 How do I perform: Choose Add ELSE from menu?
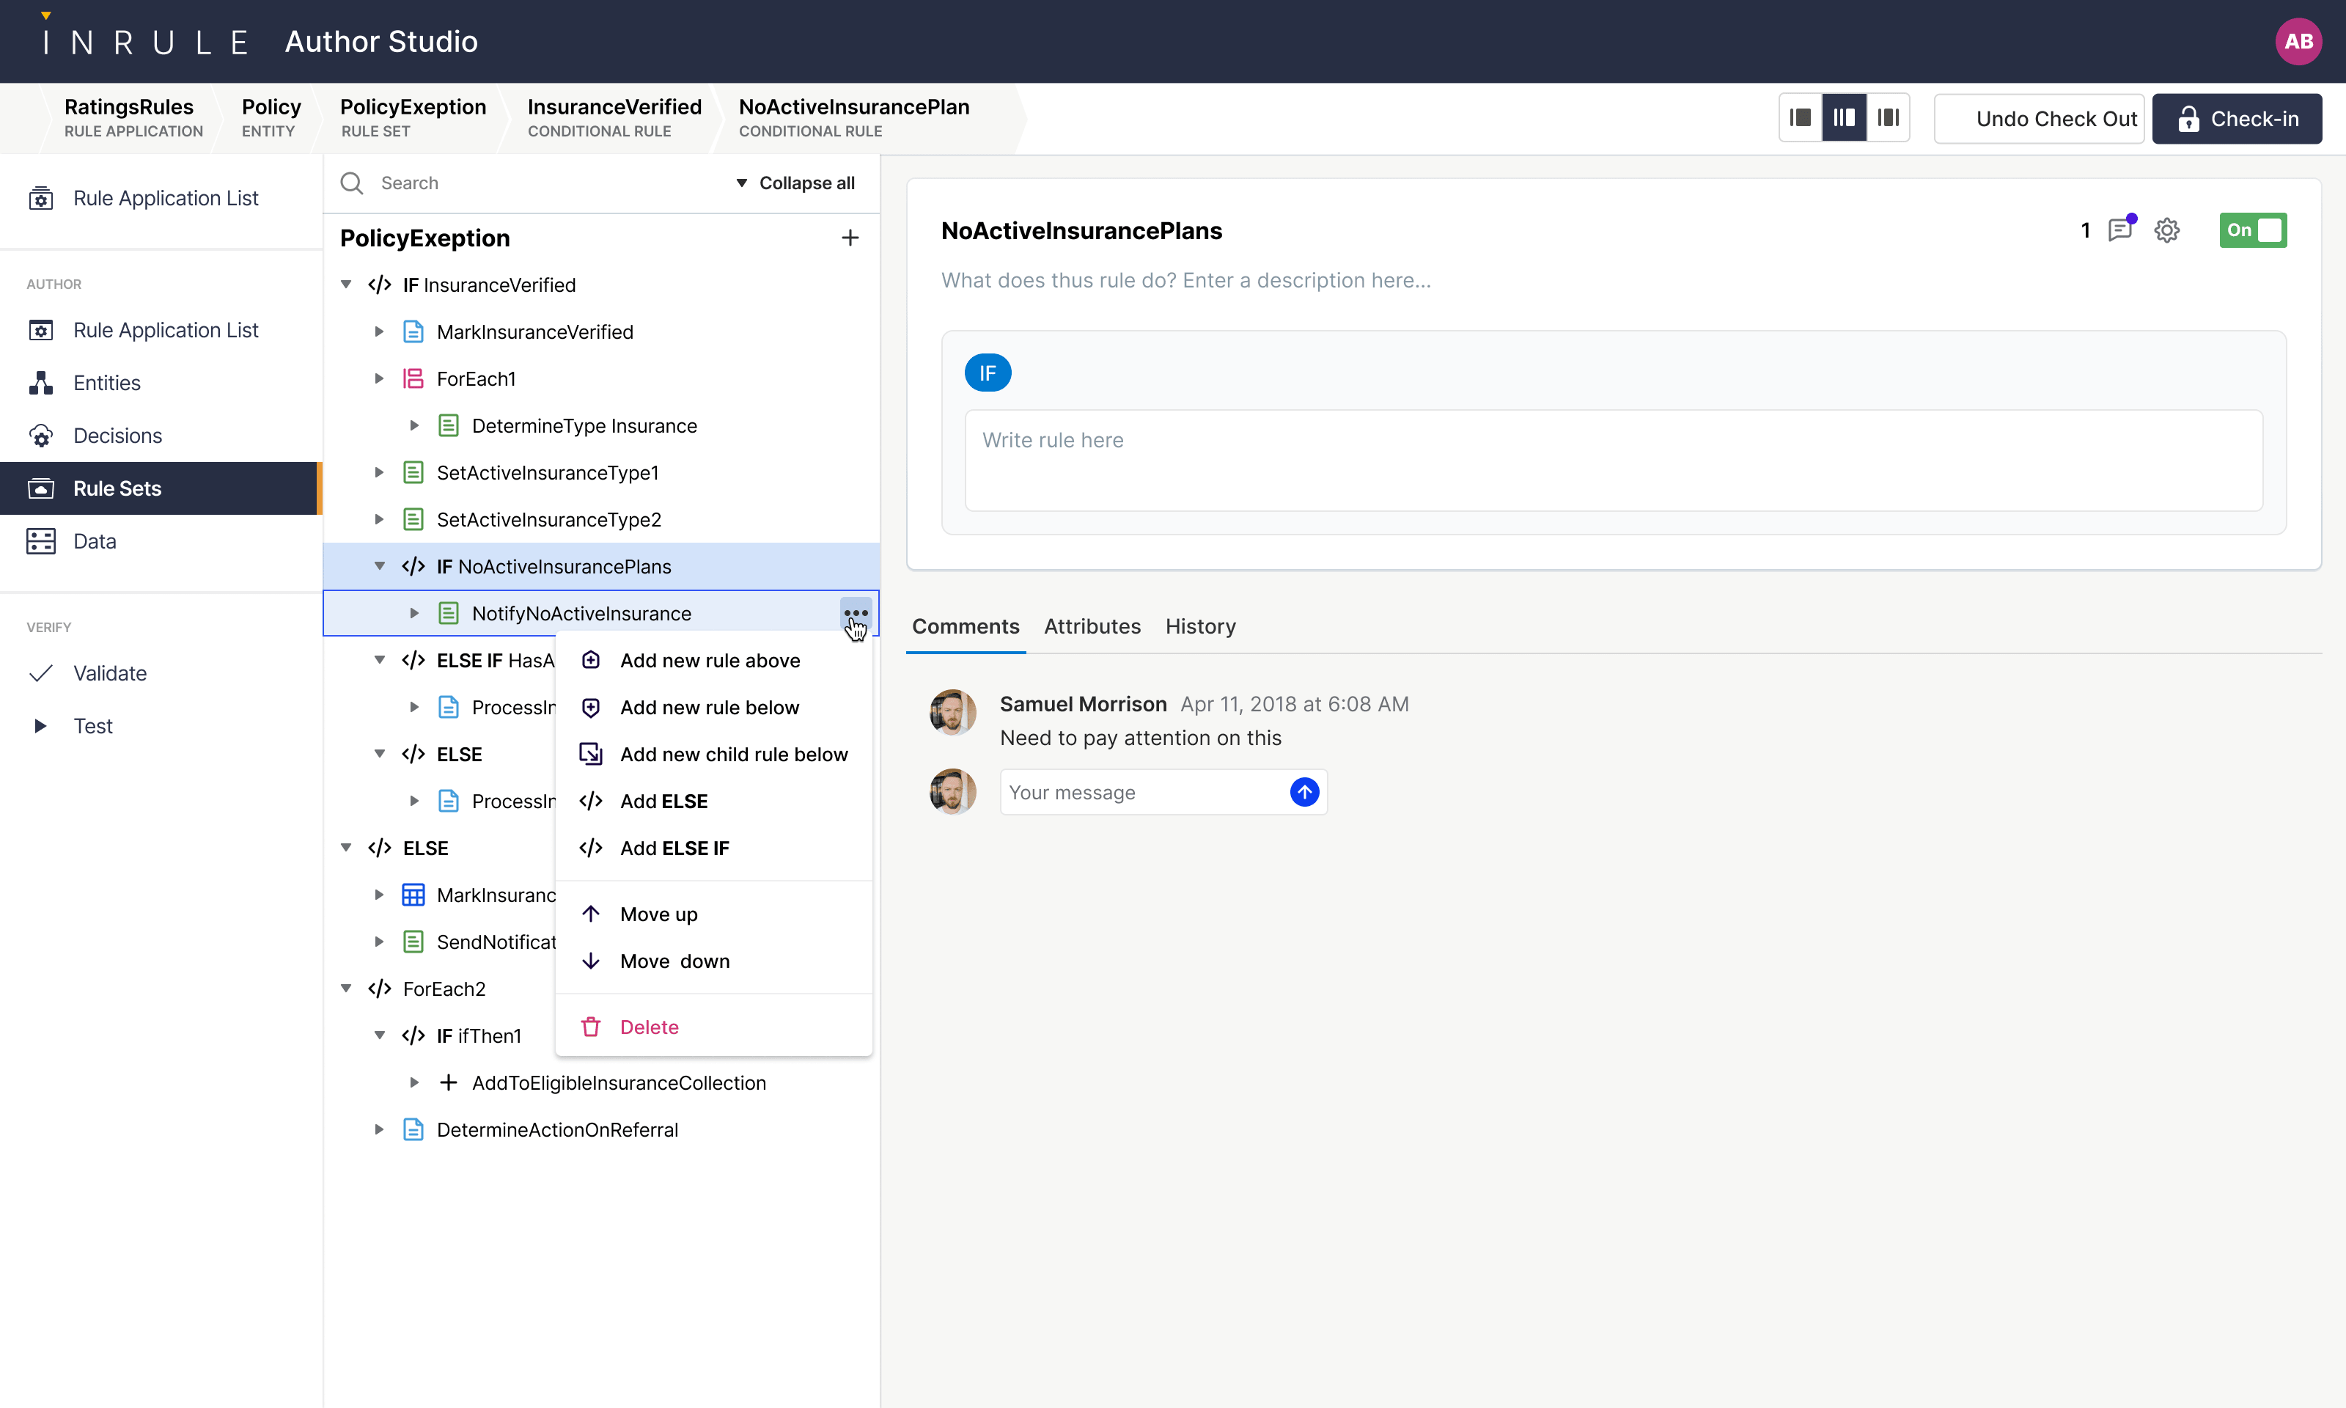pyautogui.click(x=713, y=802)
